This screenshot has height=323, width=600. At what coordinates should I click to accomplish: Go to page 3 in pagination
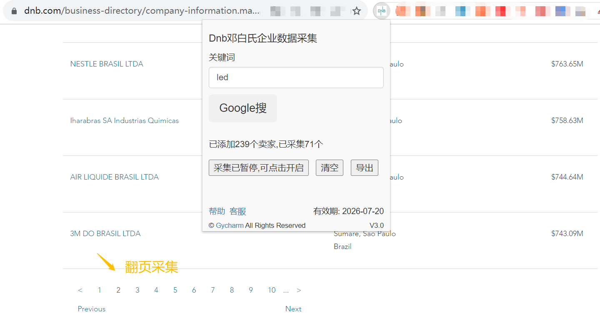coord(137,290)
